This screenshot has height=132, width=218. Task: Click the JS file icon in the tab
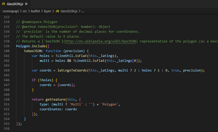pyautogui.click(x=3, y=4)
